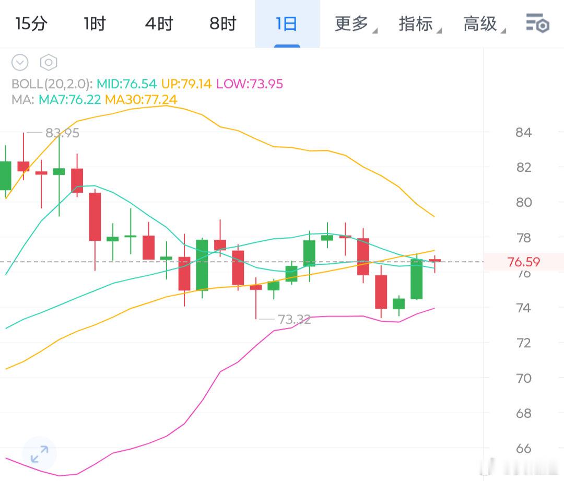Open chart settings list icon
The width and height of the screenshot is (564, 481).
(537, 24)
